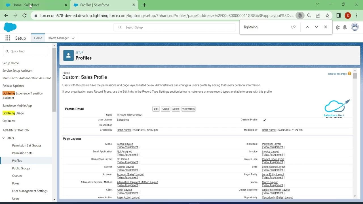Open the Account (Sales) Layout link
Image resolution: width=363 pixels, height=204 pixels.
[130, 175]
